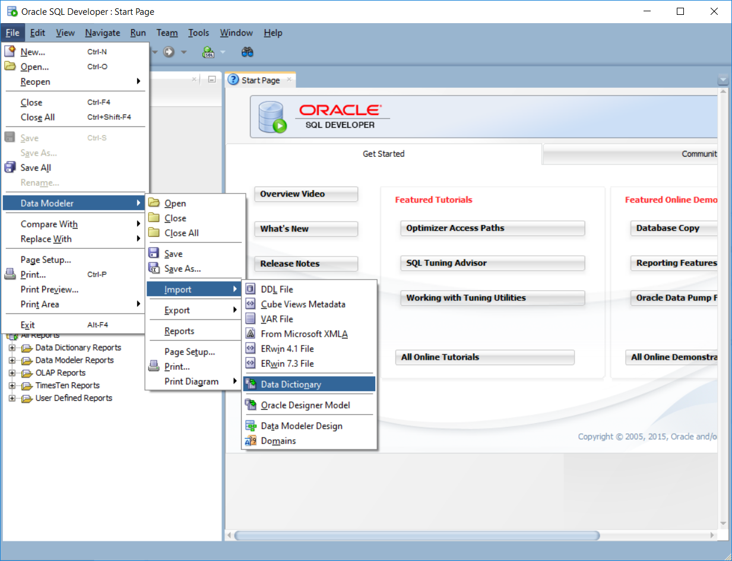732x561 pixels.
Task: Click the ERwin 7.3 File icon
Action: coord(250,363)
